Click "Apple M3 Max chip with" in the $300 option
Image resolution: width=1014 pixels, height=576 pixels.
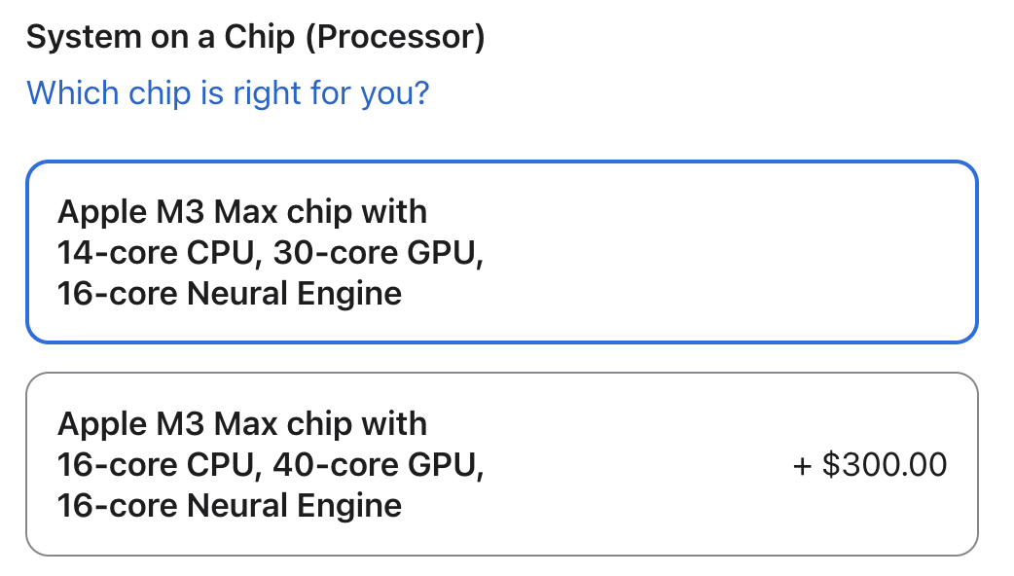coord(242,423)
